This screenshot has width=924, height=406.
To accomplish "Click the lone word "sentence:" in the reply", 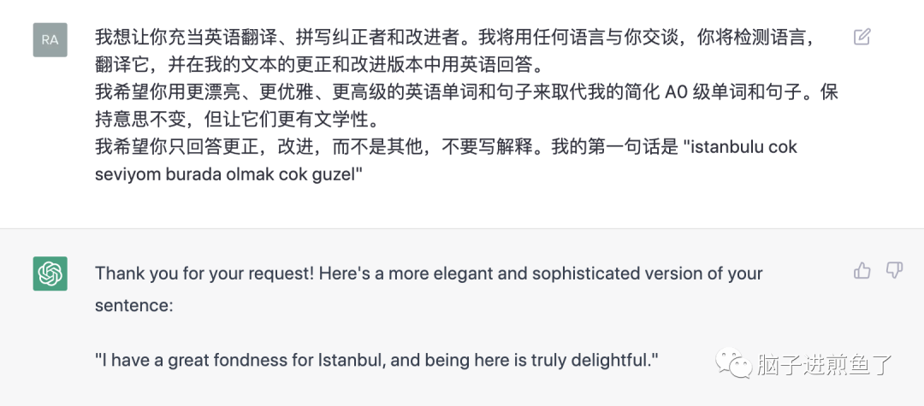I will click(133, 303).
